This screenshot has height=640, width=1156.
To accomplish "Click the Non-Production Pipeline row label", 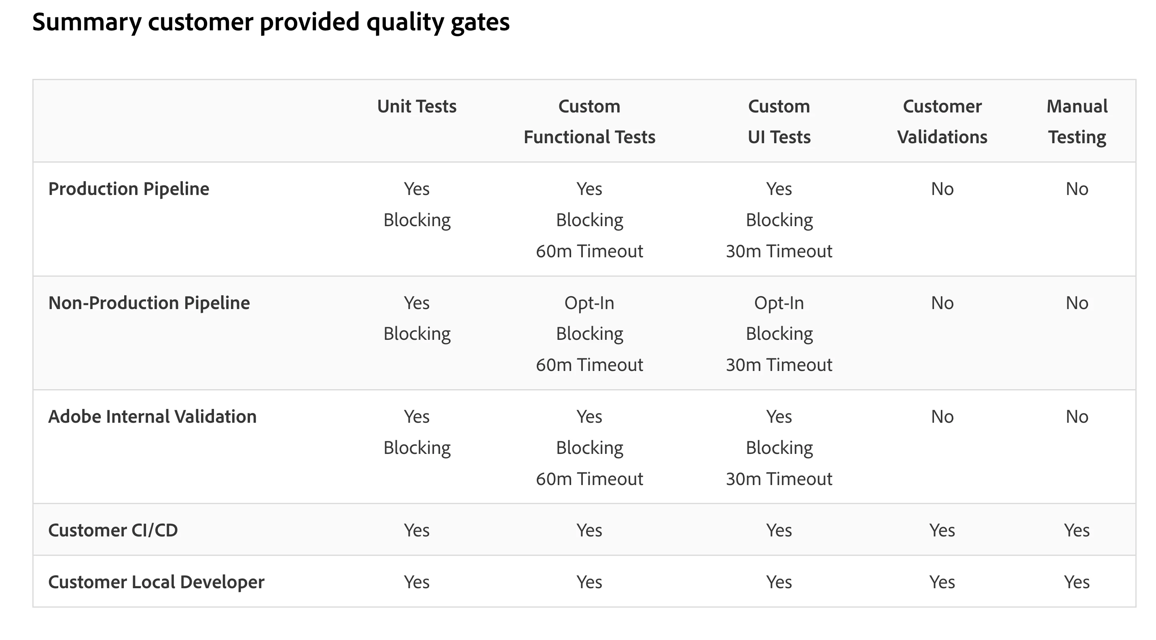I will click(x=148, y=303).
